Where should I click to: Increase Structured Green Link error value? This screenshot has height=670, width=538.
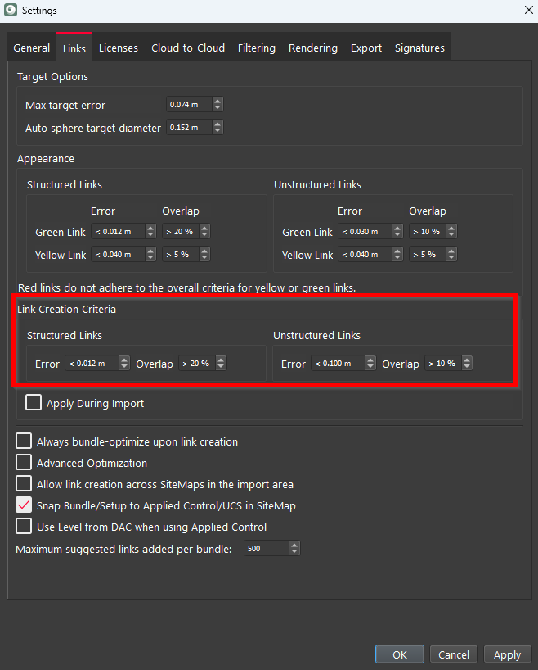pyautogui.click(x=149, y=229)
